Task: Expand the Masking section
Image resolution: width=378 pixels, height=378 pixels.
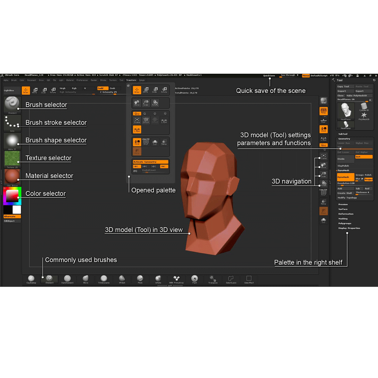Action: (343, 218)
